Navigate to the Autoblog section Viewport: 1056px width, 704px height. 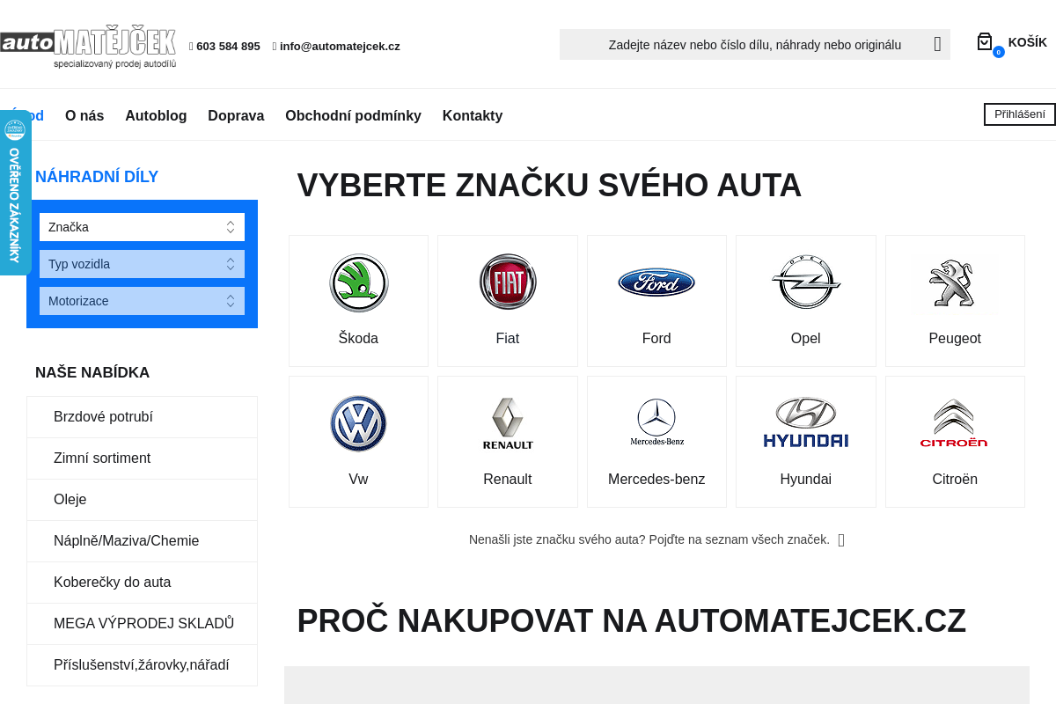pyautogui.click(x=156, y=115)
